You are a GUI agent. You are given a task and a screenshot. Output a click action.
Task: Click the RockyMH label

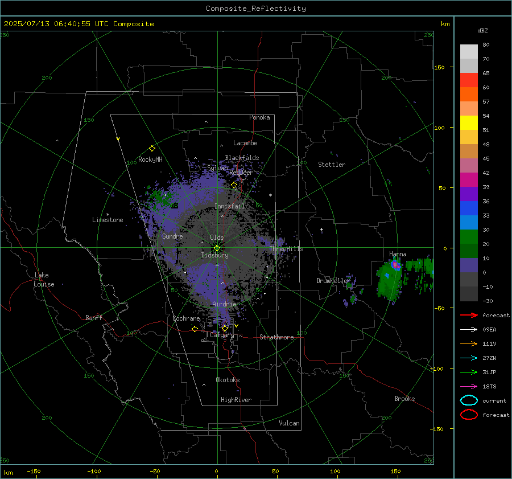click(x=150, y=159)
